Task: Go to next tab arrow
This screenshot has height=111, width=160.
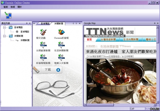Action: 76,23
